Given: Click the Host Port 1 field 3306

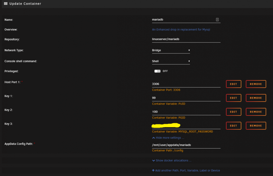Looking at the screenshot, I should coord(186,84).
